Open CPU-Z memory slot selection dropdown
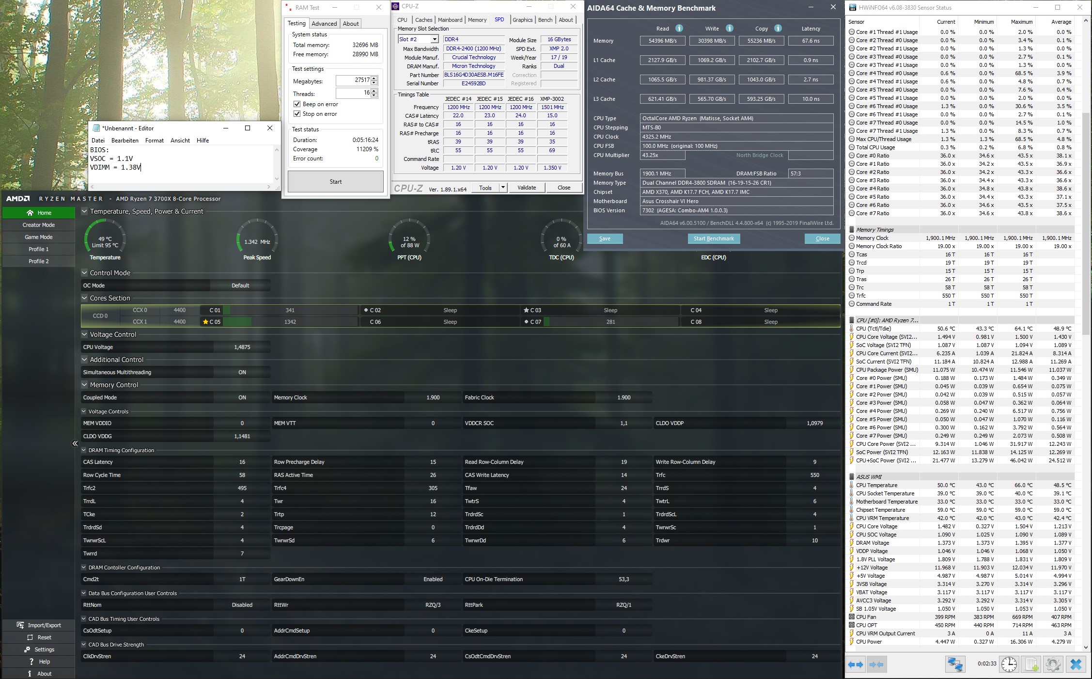 tap(435, 39)
